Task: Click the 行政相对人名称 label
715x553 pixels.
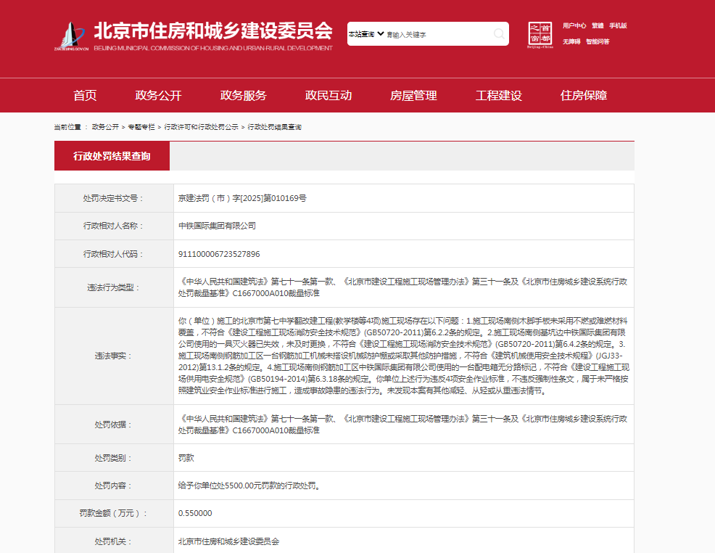Action: [114, 226]
